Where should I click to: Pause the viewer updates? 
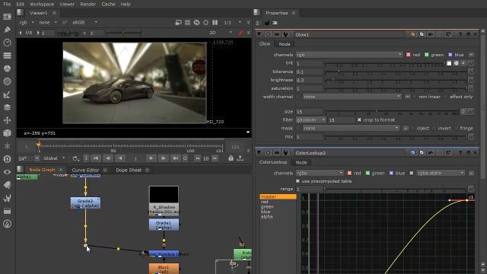pos(215,22)
